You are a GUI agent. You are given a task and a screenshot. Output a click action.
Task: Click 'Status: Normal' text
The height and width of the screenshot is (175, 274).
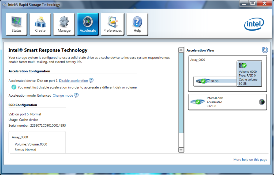tap(25, 150)
